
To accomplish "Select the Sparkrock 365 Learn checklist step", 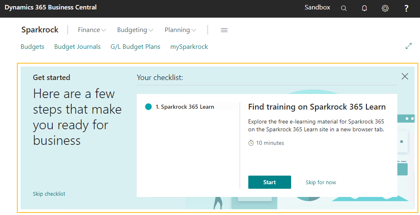I will coord(184,107).
